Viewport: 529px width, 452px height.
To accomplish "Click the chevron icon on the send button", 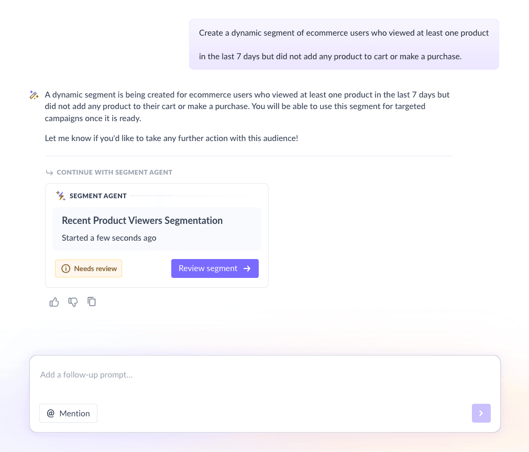I will point(481,413).
